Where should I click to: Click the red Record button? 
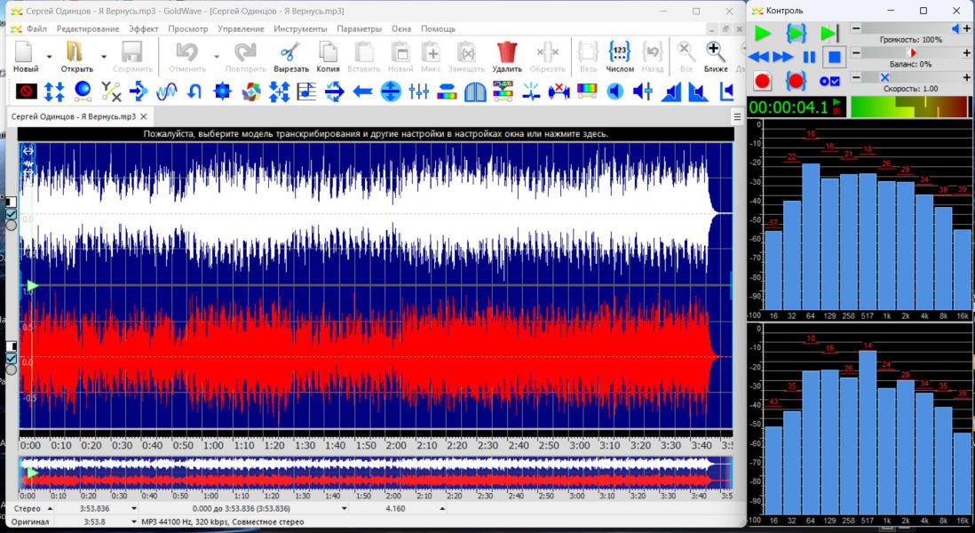click(762, 82)
